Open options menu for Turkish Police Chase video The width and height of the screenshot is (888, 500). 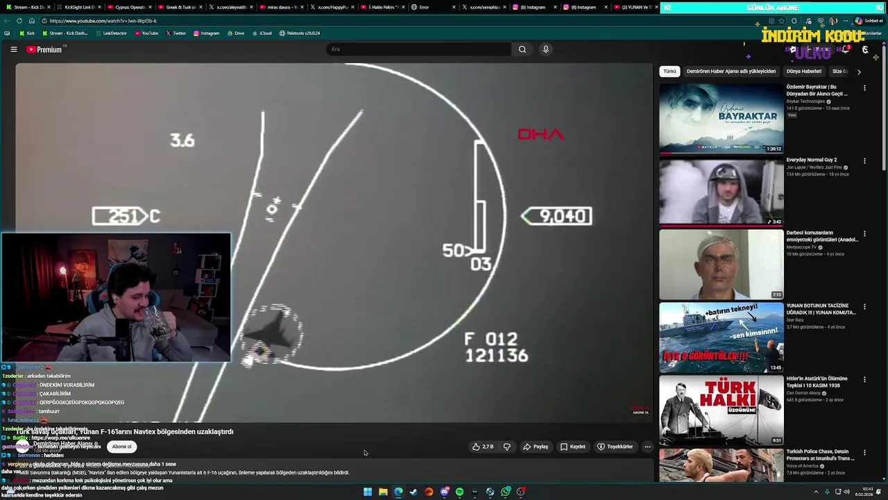(864, 452)
